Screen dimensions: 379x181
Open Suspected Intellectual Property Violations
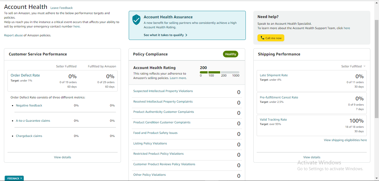point(163,91)
